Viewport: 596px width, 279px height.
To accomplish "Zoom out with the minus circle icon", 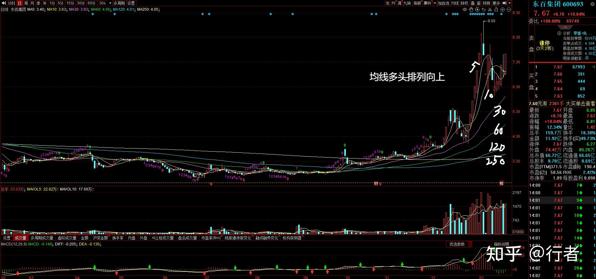I will 508,10.
